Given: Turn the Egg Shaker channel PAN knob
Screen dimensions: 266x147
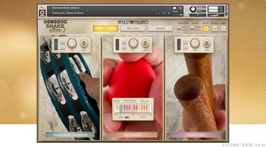Looking at the screenshot, I should (x=145, y=44).
